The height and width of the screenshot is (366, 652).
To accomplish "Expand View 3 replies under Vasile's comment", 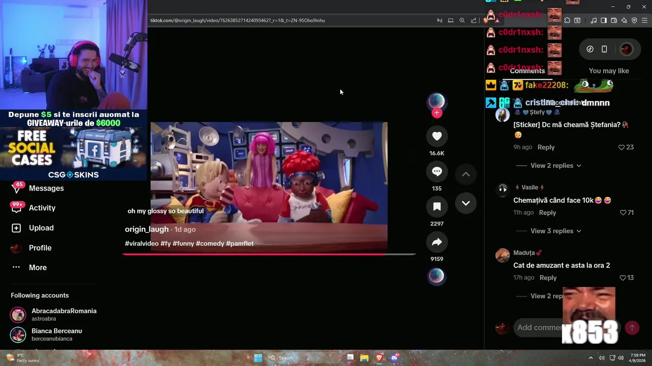I will click(x=556, y=231).
